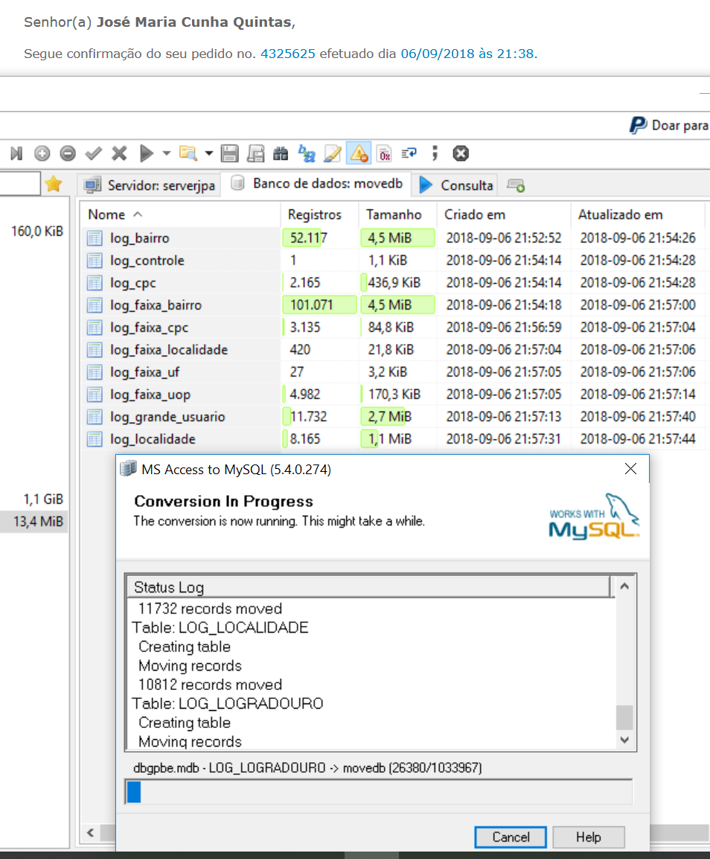The width and height of the screenshot is (710, 859).
Task: Open the dropdown arrow beside the run icon
Action: [x=166, y=154]
